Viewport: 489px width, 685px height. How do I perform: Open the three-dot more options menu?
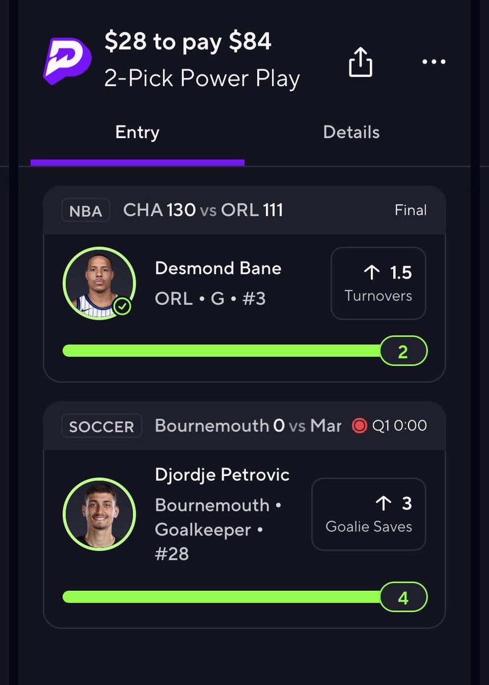434,62
